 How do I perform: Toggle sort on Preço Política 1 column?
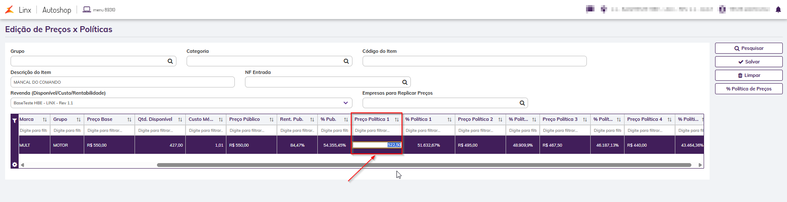tap(396, 120)
